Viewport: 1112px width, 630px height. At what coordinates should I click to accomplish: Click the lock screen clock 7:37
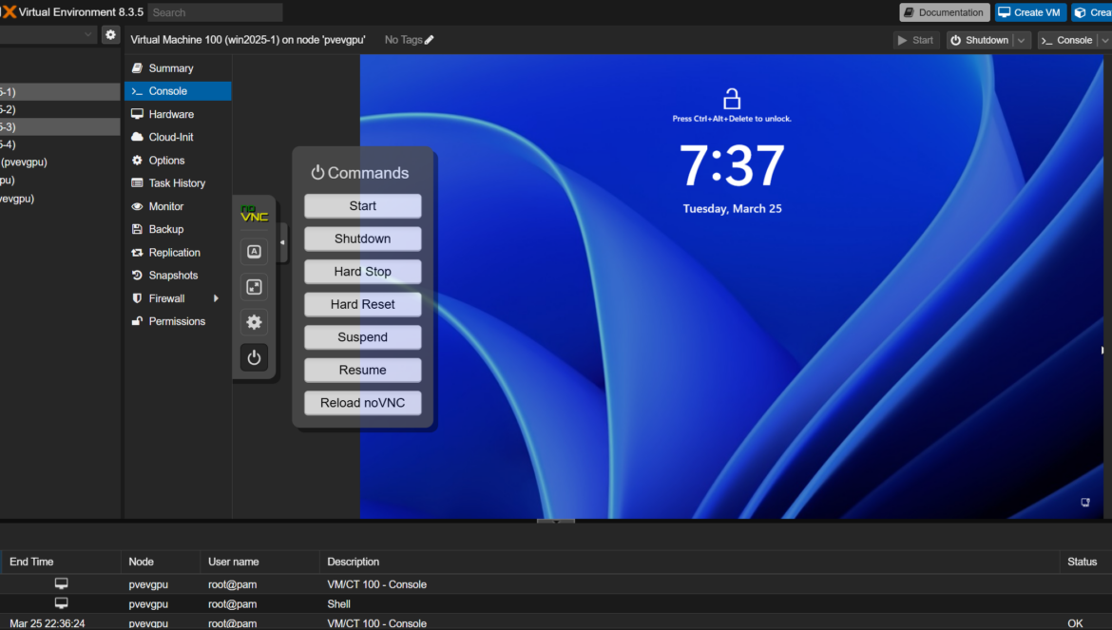pos(732,165)
